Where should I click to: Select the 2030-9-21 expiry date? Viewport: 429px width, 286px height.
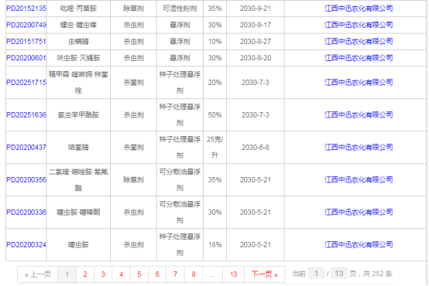coord(256,9)
